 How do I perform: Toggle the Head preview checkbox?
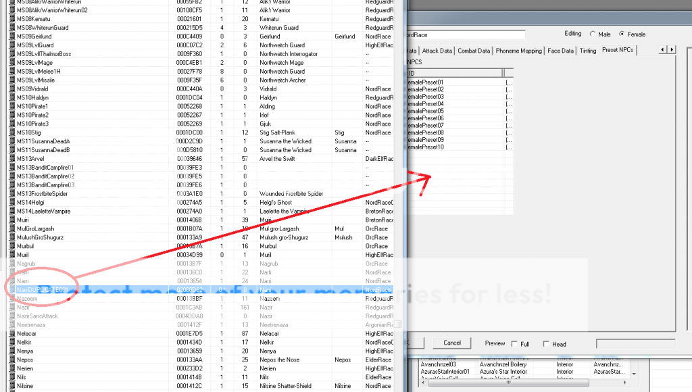(x=545, y=343)
